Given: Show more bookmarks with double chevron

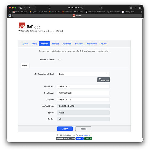Looking at the screenshot, I should tap(142, 12).
